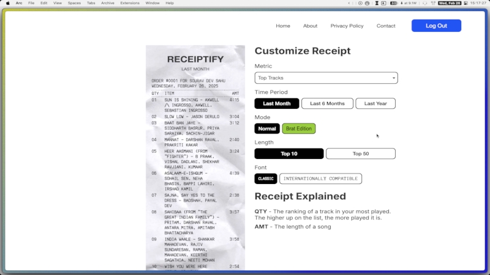The image size is (490, 275).
Task: Click the hourglass icon in menu bar
Action: (x=377, y=3)
